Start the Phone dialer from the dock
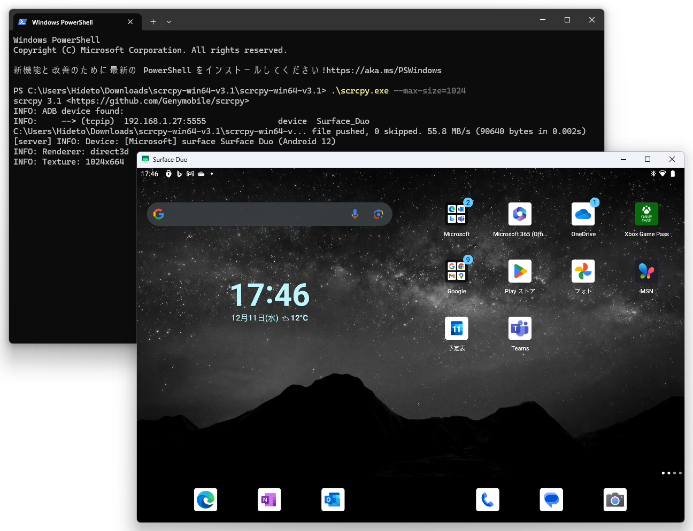This screenshot has height=531, width=693. coord(487,499)
